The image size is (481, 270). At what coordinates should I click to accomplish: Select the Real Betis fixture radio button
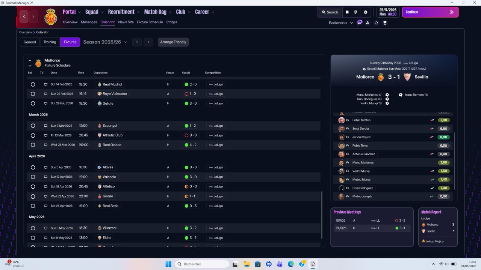click(x=33, y=206)
